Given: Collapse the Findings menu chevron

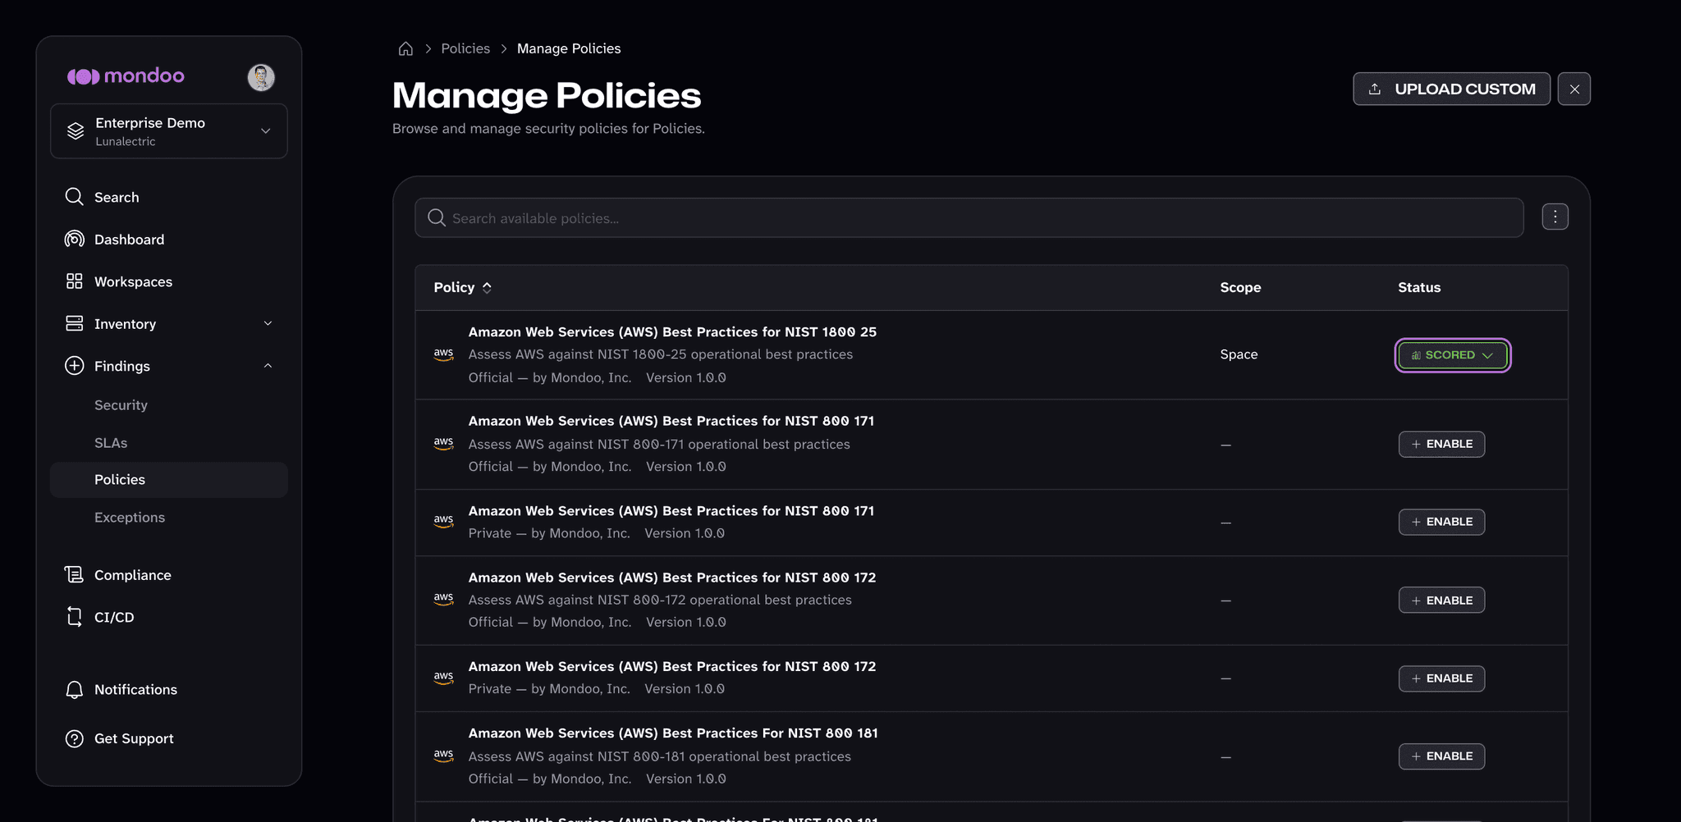Looking at the screenshot, I should click(x=268, y=366).
